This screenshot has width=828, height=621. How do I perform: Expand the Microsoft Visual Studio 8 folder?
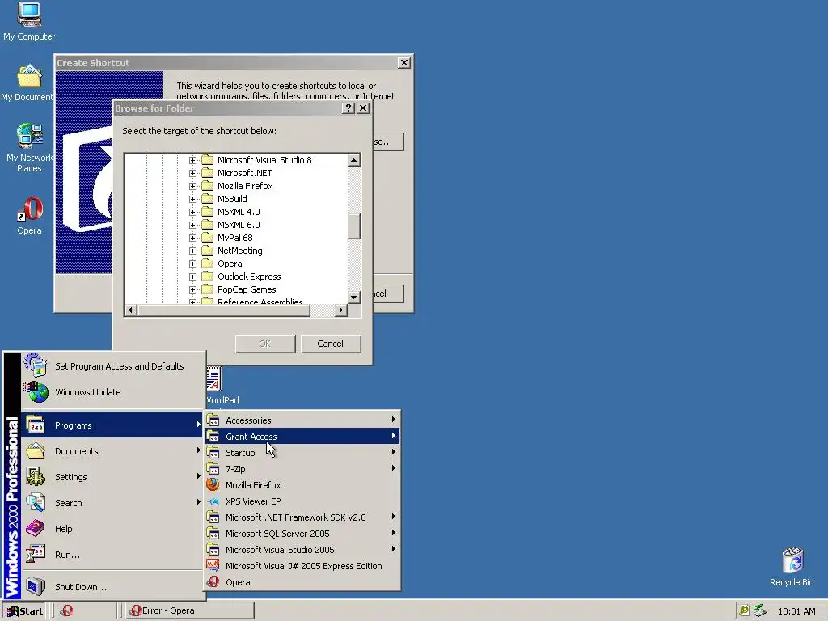(x=192, y=160)
